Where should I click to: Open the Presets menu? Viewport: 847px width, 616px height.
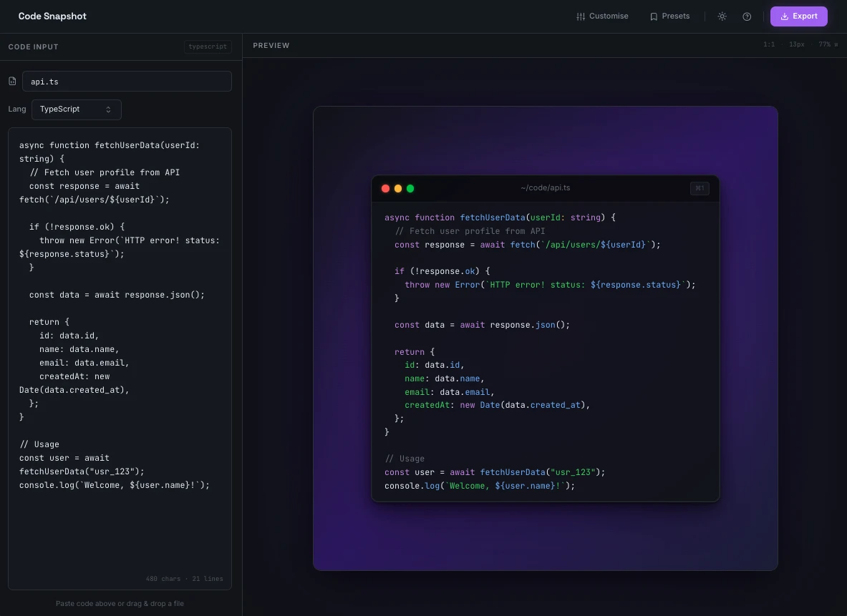[x=670, y=16]
